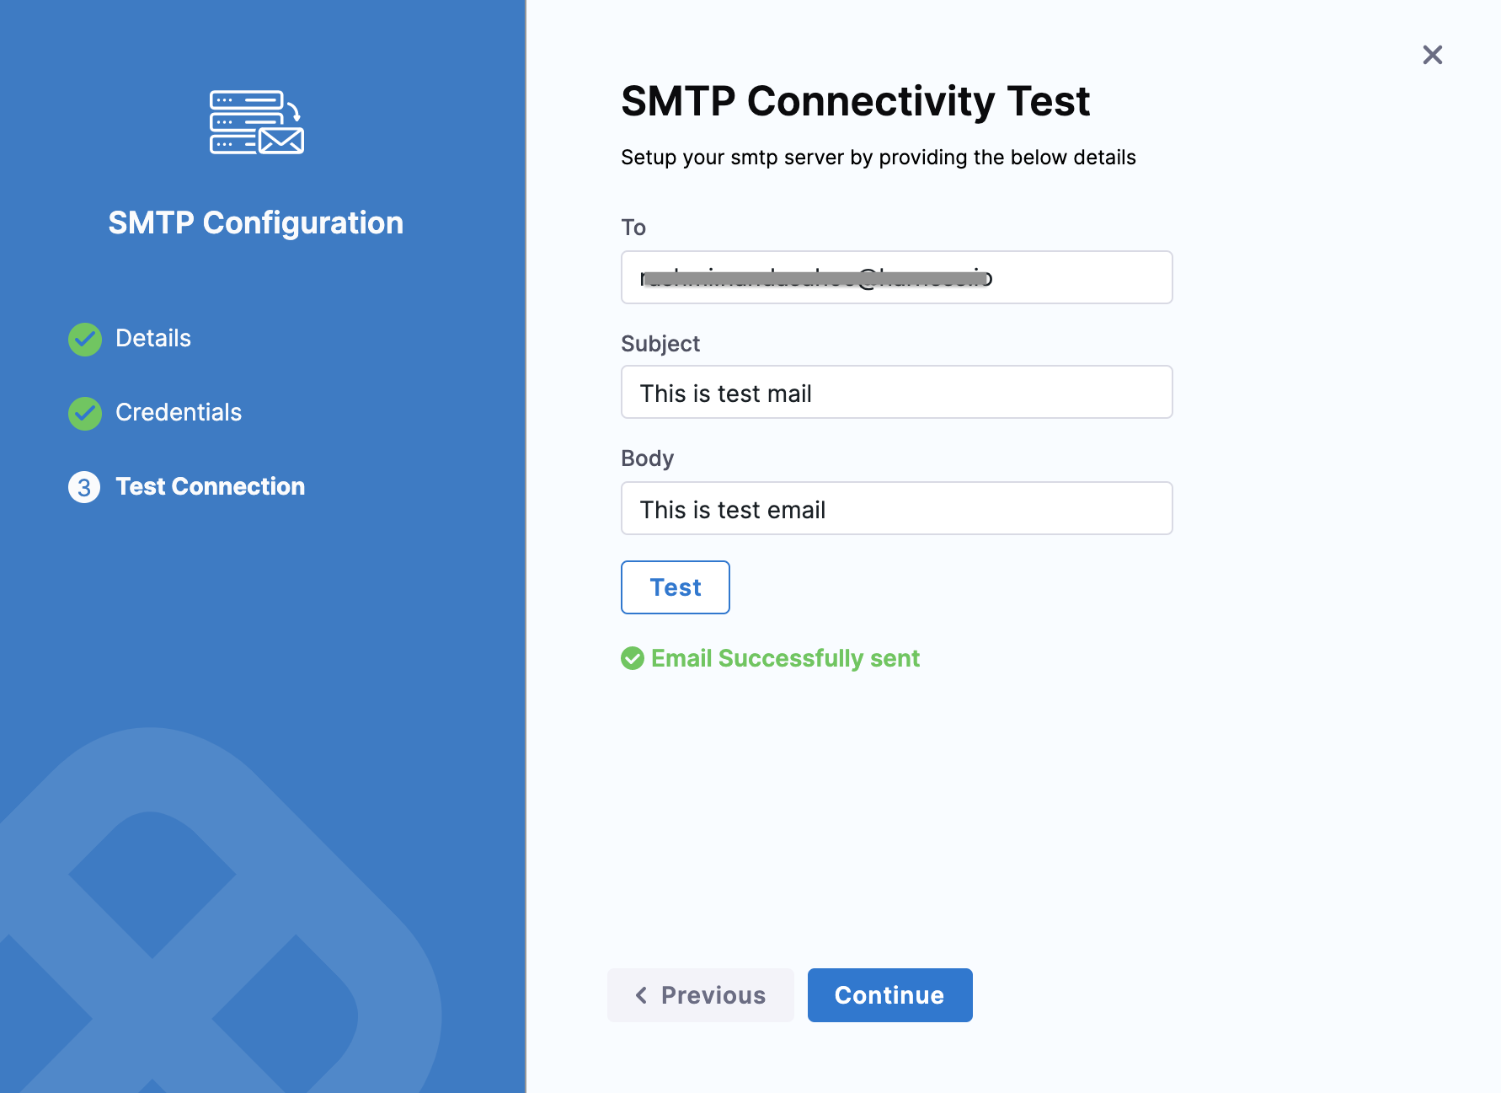Click the green checkmark beside Details
The height and width of the screenshot is (1093, 1501).
click(85, 339)
